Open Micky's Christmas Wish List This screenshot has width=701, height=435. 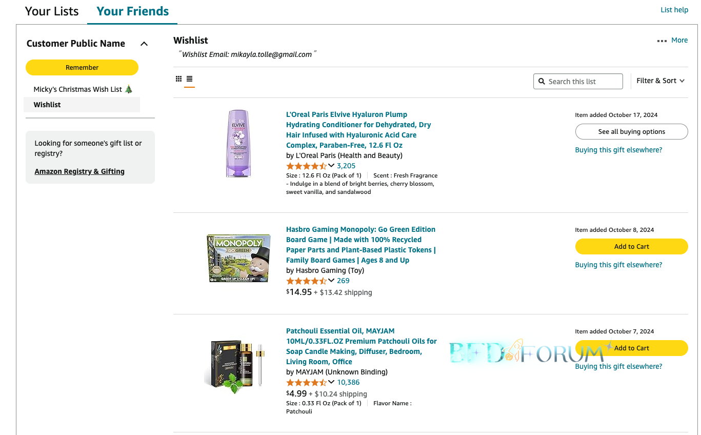pyautogui.click(x=83, y=89)
